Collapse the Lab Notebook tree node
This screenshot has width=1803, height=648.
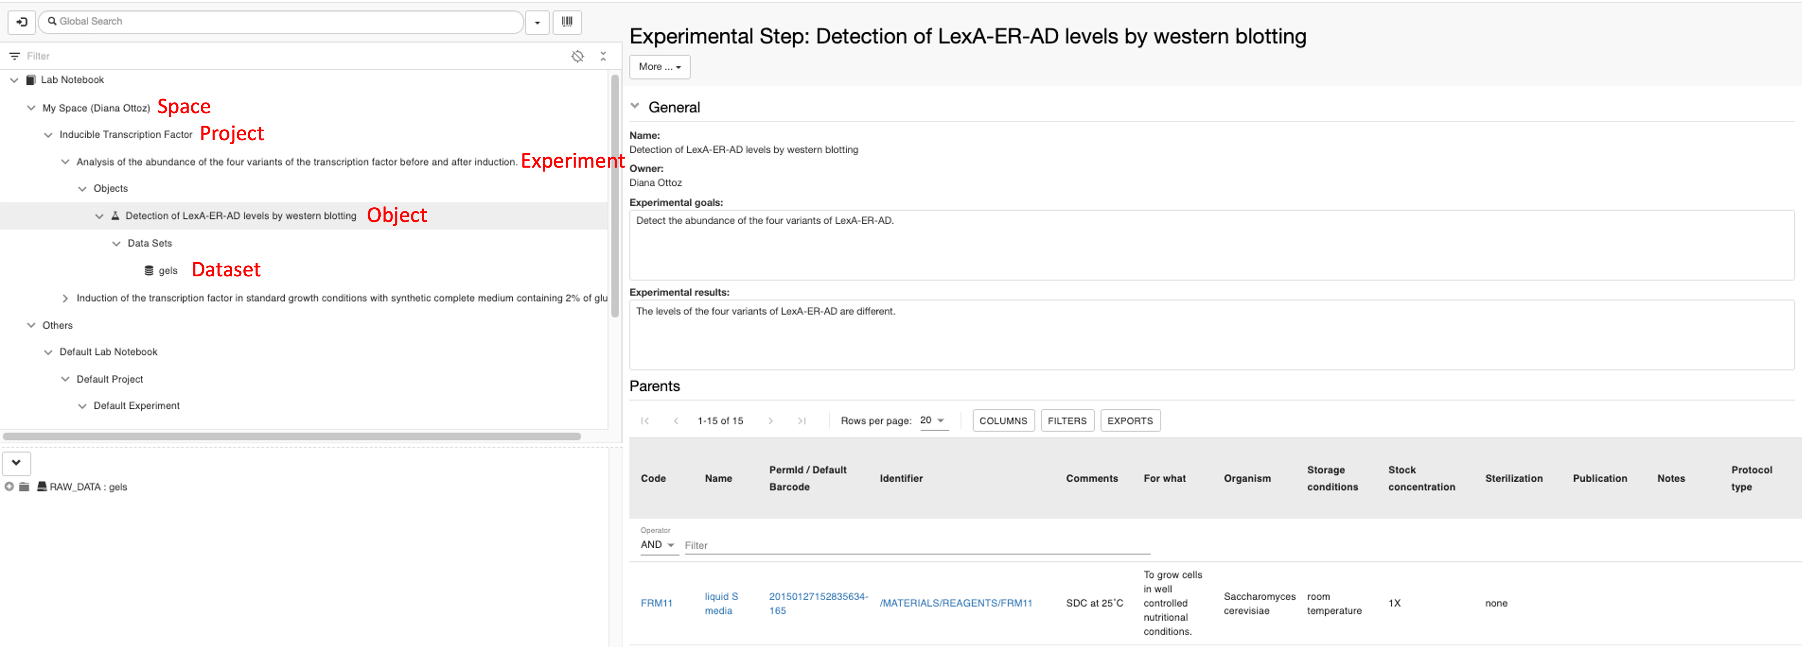point(14,80)
